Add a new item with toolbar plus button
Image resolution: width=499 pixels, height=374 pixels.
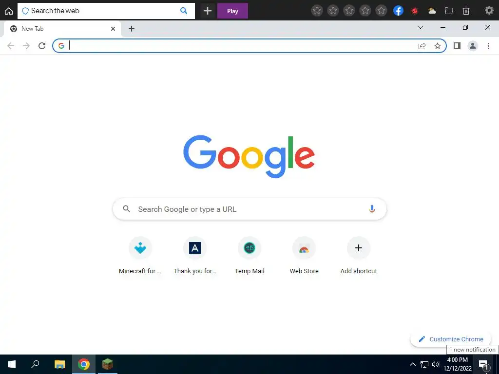click(x=208, y=11)
